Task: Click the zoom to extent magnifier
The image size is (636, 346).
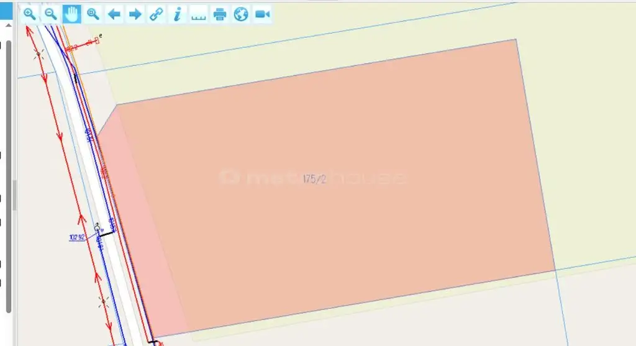Action: (x=93, y=14)
